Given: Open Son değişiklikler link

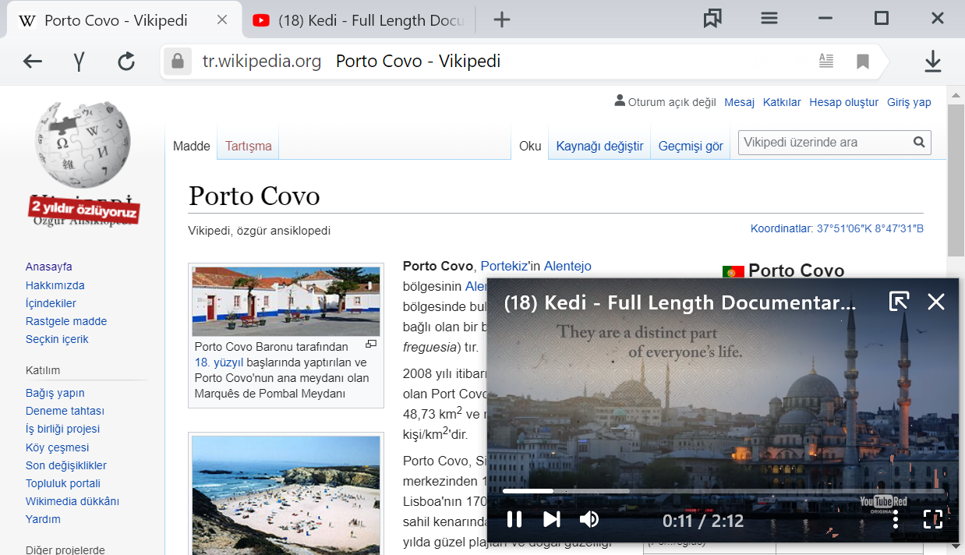Looking at the screenshot, I should click(x=65, y=465).
